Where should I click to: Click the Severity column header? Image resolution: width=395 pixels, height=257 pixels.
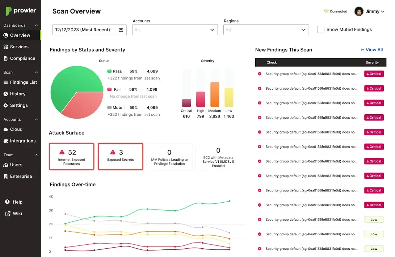372,62
